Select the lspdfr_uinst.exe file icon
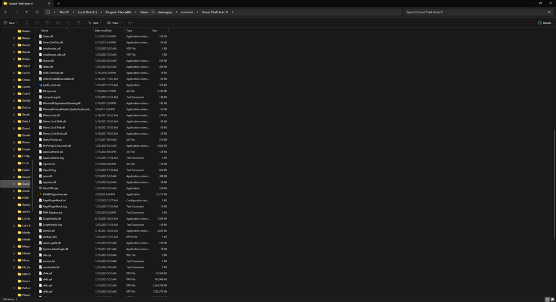 click(41, 85)
